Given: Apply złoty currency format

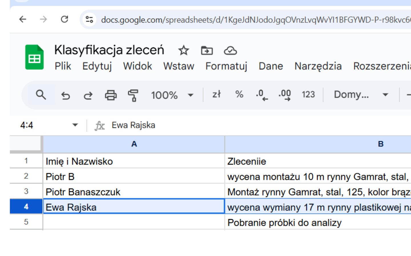Looking at the screenshot, I should pos(216,94).
